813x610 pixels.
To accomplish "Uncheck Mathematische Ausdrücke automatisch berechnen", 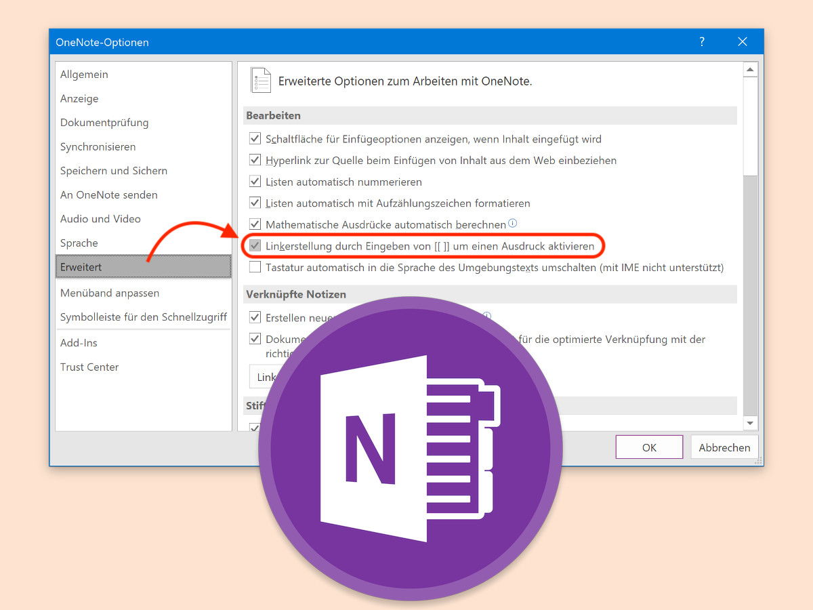I will [x=255, y=224].
